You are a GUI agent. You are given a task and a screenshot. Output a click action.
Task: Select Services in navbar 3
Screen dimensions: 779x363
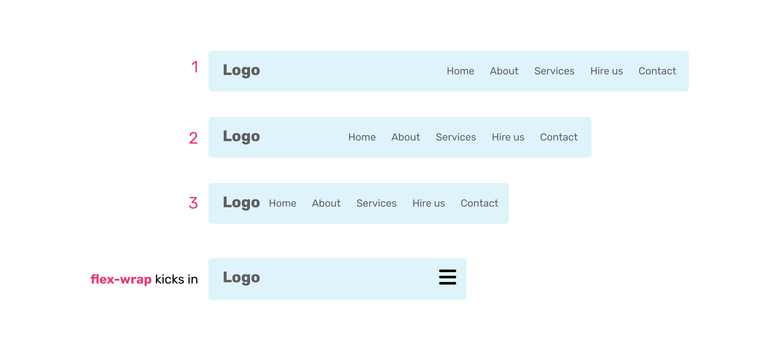(376, 203)
